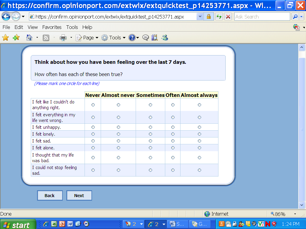Open the Tools menu in menu bar
The width and height of the screenshot is (306, 229).
click(72, 27)
